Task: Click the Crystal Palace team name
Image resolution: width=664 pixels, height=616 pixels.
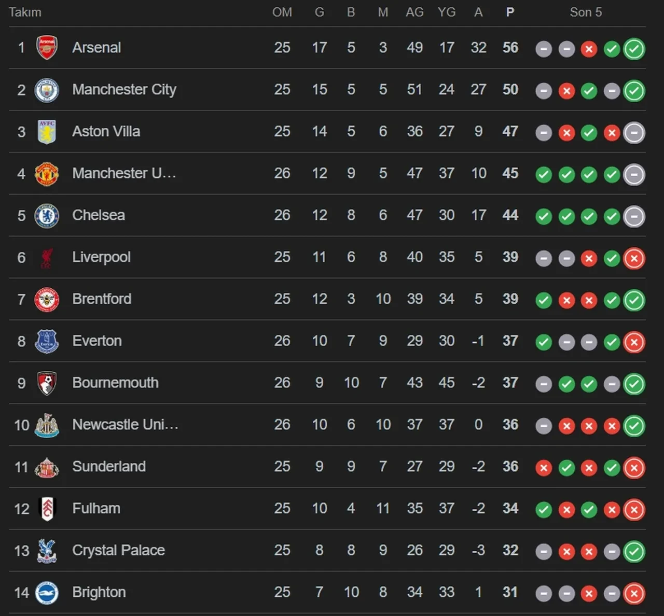Action: (118, 550)
